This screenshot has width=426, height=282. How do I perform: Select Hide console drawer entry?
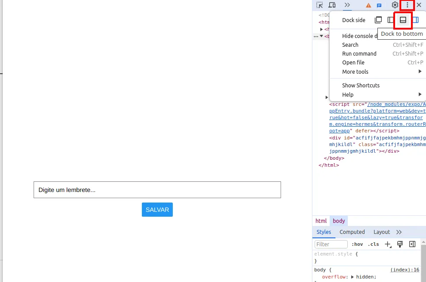coord(359,36)
